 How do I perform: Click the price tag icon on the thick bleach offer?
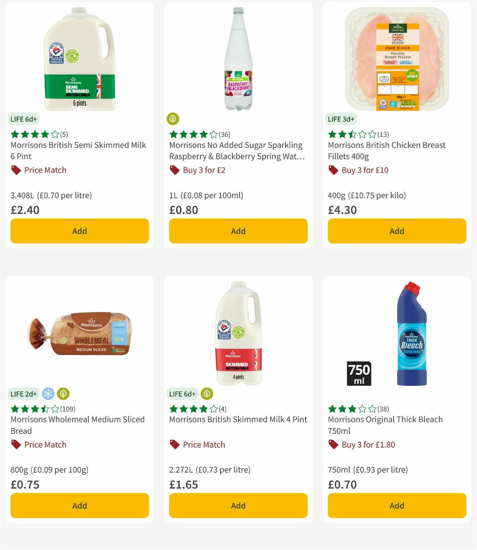click(x=333, y=445)
